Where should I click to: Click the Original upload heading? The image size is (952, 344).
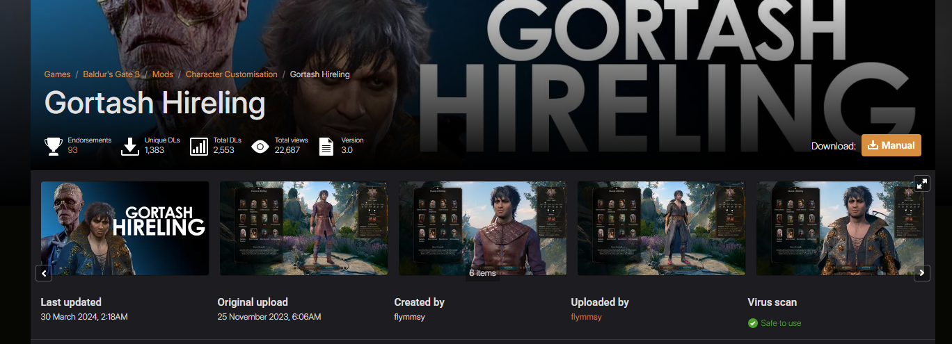[253, 302]
